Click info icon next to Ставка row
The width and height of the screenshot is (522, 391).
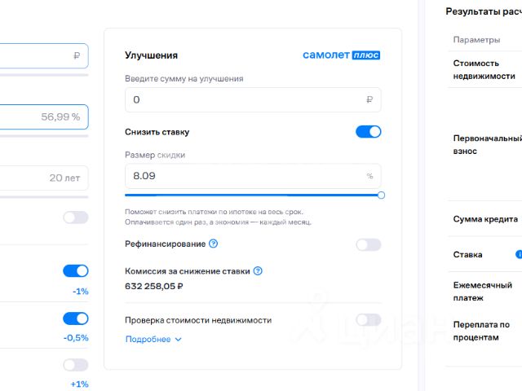[x=519, y=254]
